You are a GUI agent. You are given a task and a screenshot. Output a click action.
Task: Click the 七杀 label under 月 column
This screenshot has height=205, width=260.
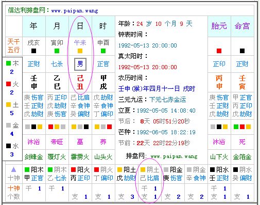(57, 64)
